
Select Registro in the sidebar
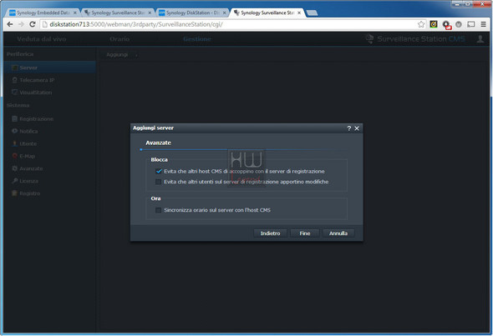50,193
